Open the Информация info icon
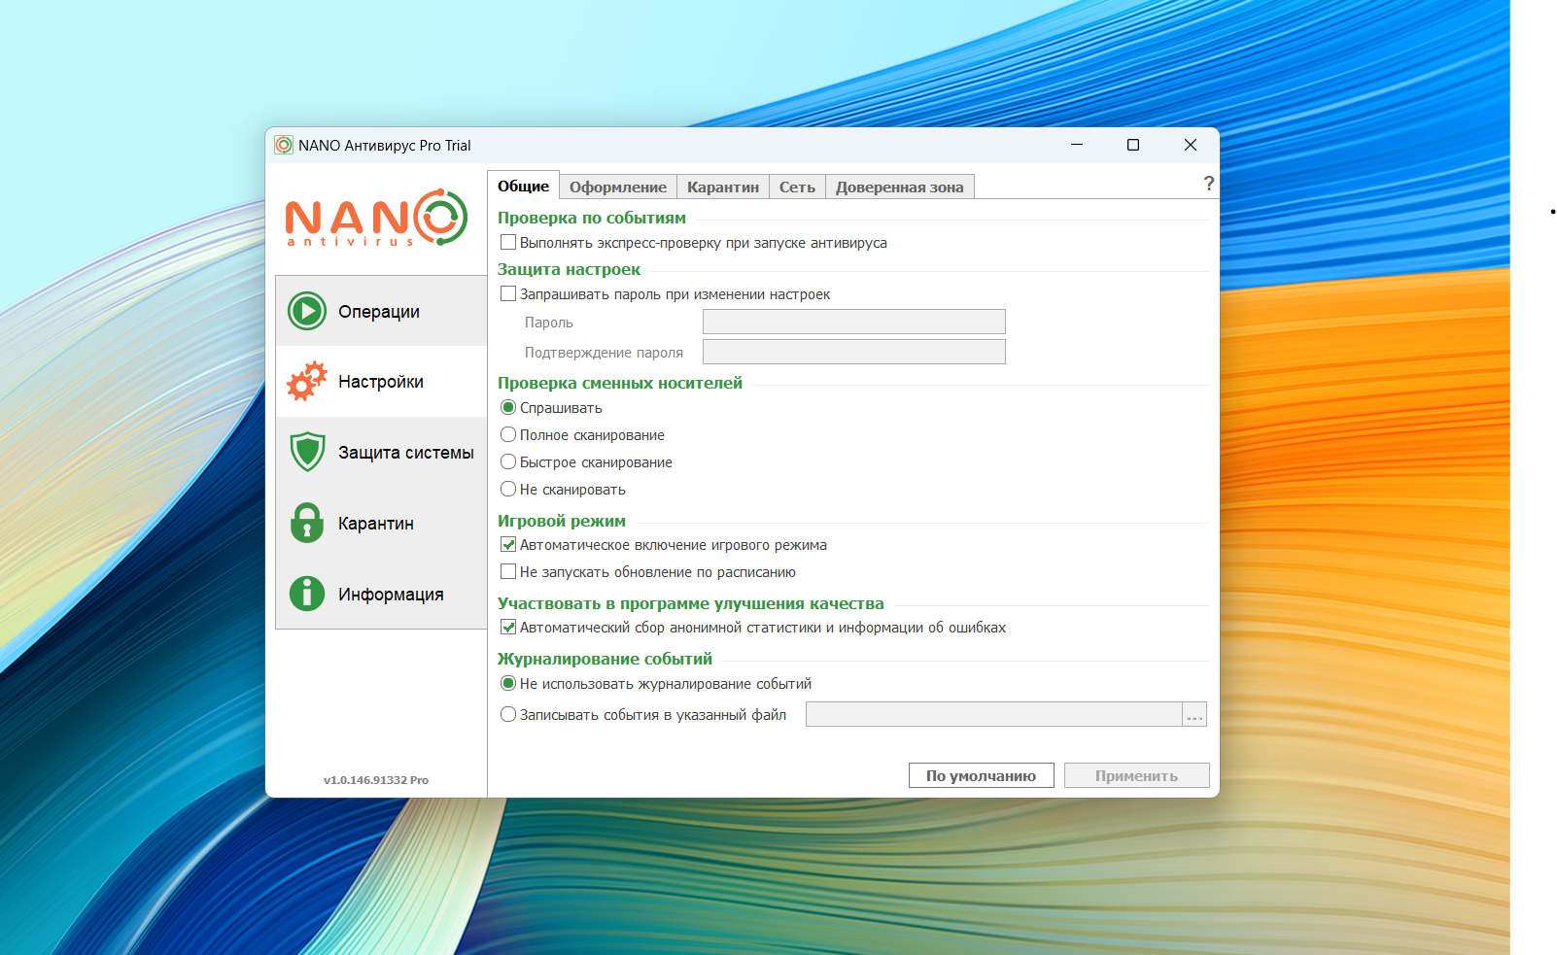1557x955 pixels. [307, 594]
